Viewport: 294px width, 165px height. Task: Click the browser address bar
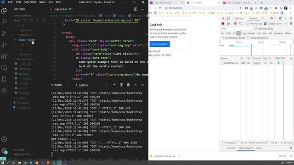(201, 8)
